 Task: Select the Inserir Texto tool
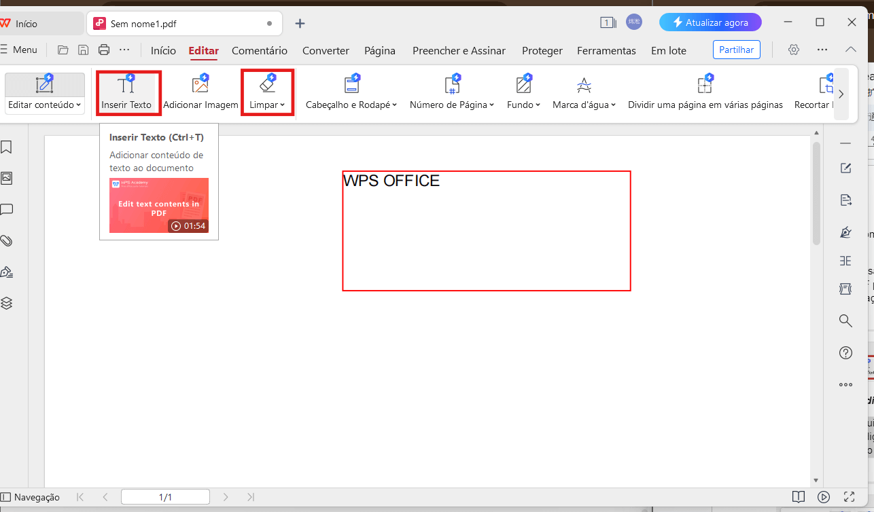[x=126, y=94]
